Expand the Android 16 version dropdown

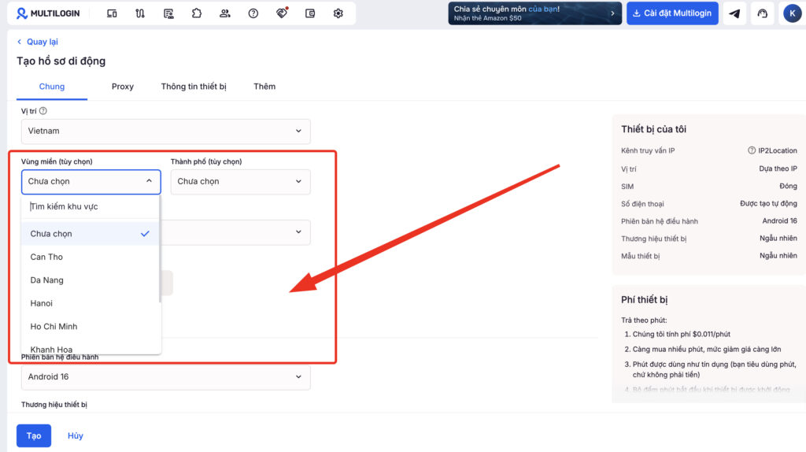165,377
